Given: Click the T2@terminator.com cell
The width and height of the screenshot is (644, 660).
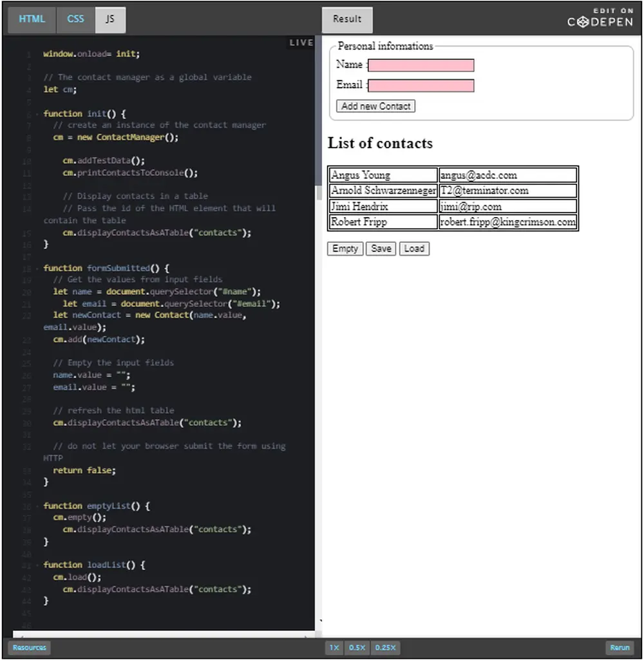Looking at the screenshot, I should pos(507,191).
